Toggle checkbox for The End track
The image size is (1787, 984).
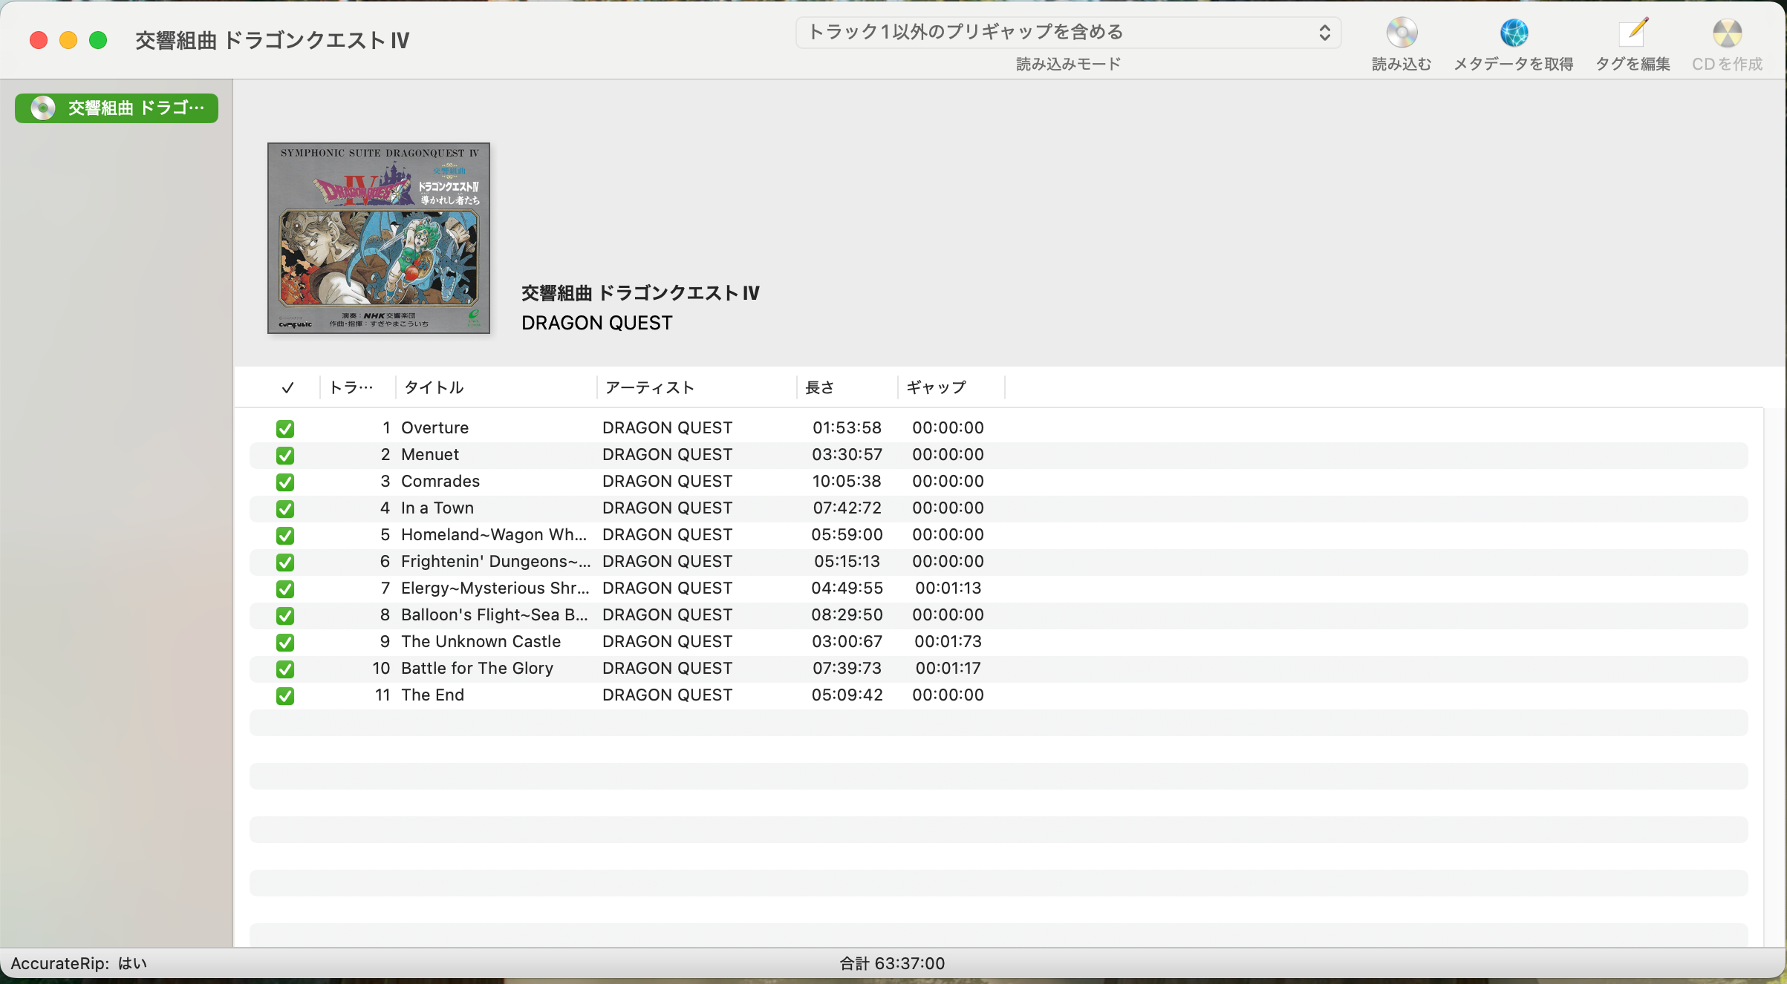285,696
